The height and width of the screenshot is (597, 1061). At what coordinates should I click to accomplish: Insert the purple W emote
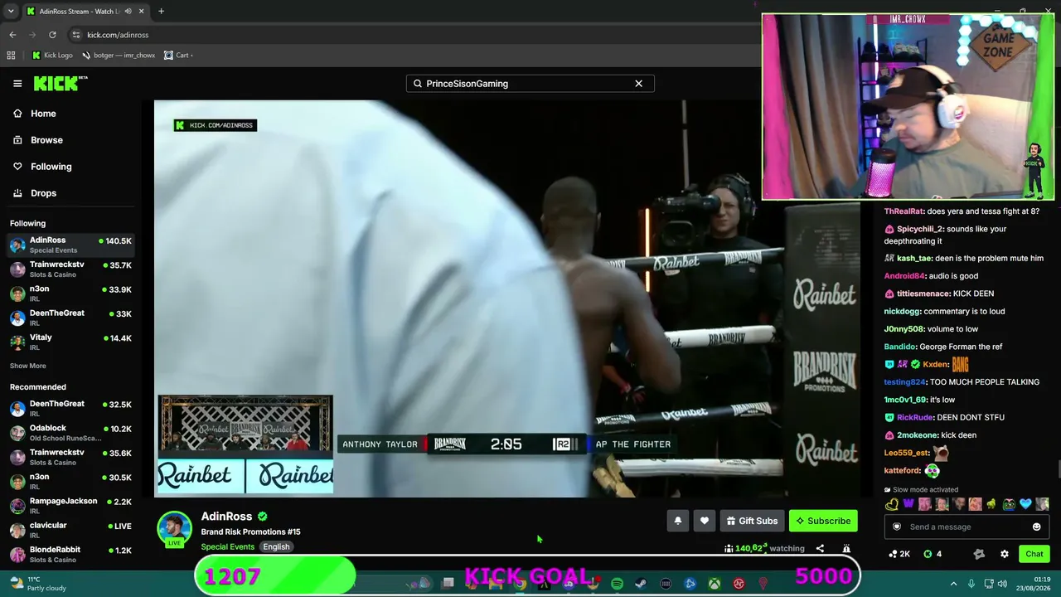click(x=908, y=504)
